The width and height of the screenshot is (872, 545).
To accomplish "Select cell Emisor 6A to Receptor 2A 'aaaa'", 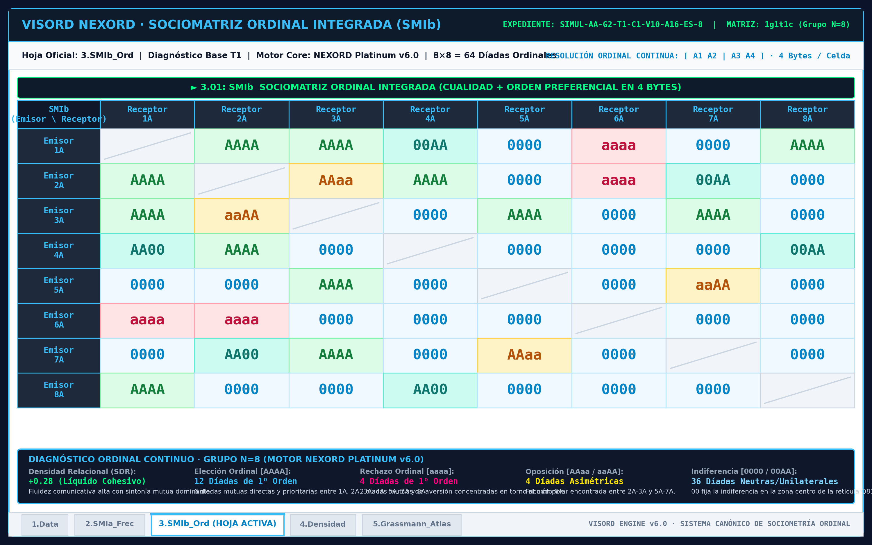I will [x=242, y=320].
